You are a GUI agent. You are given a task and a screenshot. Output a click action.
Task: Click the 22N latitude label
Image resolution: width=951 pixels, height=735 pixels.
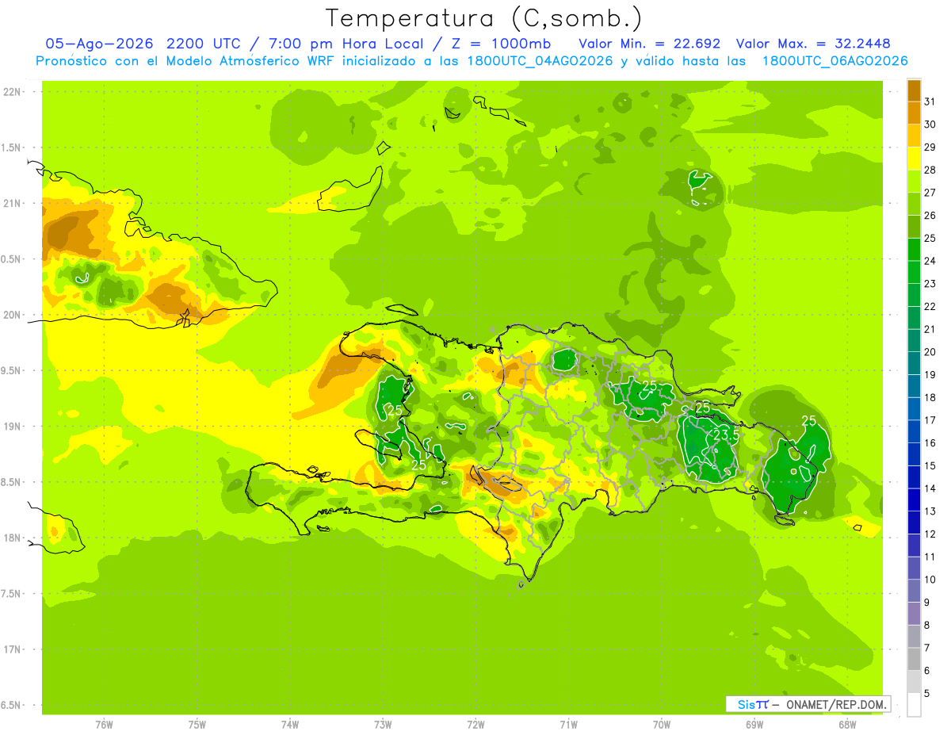pyautogui.click(x=11, y=92)
